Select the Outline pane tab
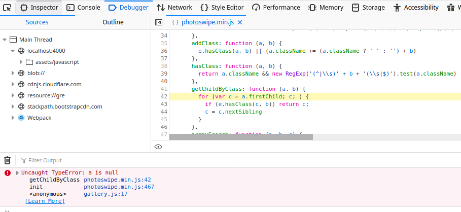Screen dimensions: 461x212 [x=113, y=22]
